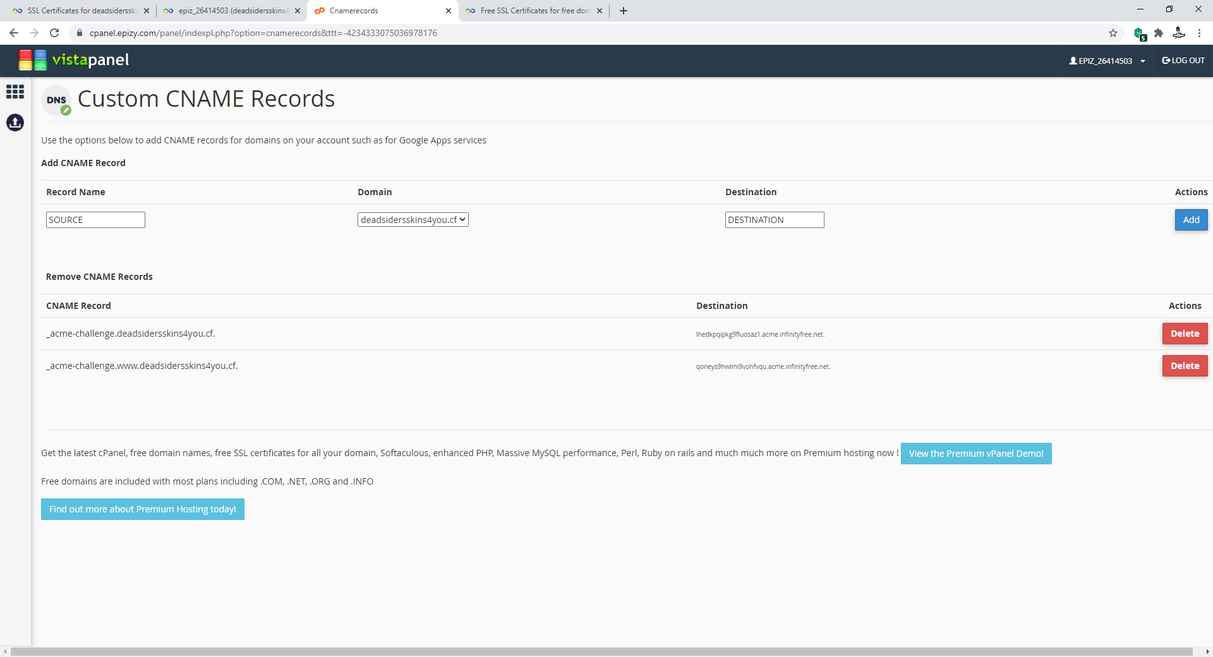Delete the _acme-challenge.www CNAME record
The height and width of the screenshot is (657, 1213).
pyautogui.click(x=1185, y=366)
